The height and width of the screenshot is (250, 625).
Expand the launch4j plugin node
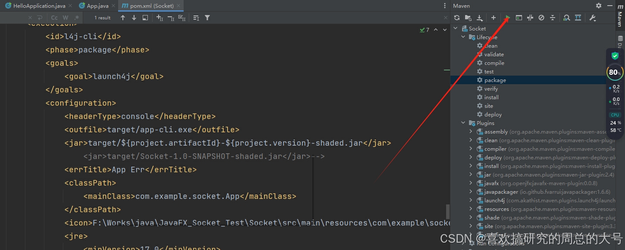(471, 200)
